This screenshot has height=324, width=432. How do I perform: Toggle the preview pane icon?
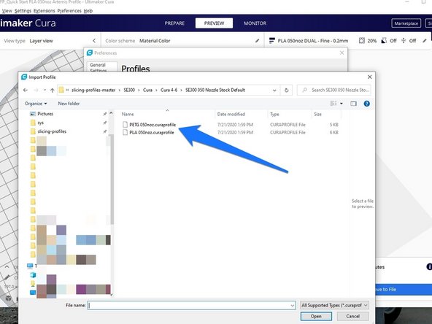click(353, 104)
